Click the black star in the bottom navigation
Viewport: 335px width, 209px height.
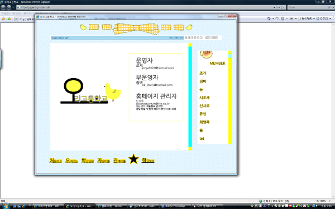pos(133,159)
